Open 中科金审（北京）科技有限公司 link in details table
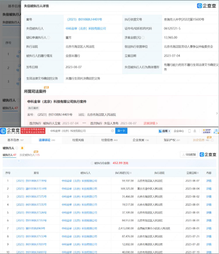Screen dimensions: 219x254 86,28
